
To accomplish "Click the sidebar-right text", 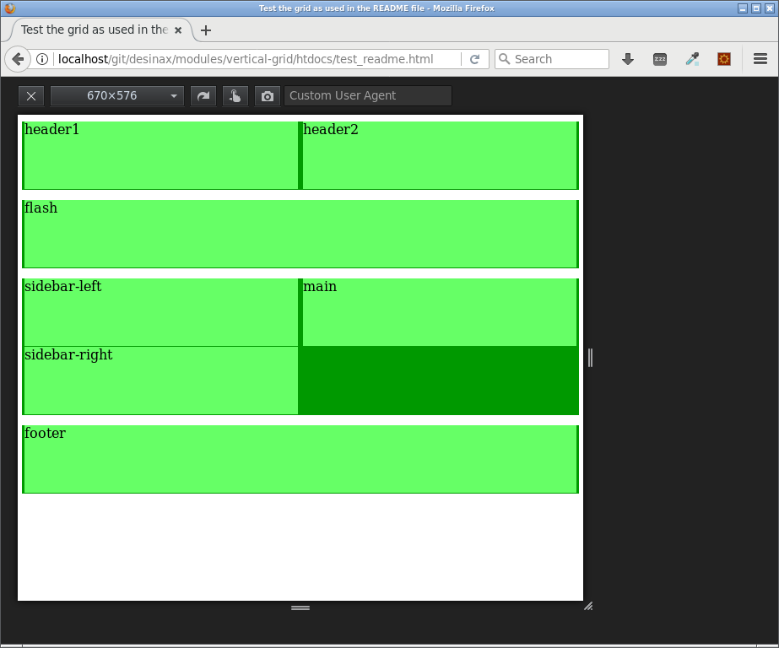I will pos(68,355).
